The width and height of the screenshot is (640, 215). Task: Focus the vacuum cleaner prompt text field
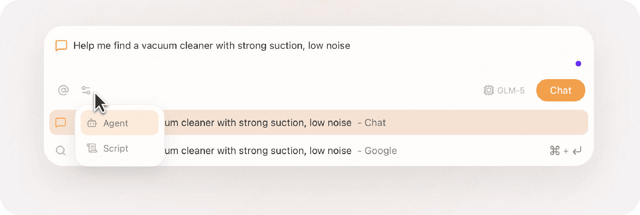(x=212, y=46)
